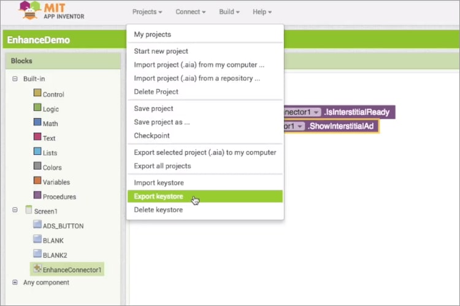Click the MIT App Inventor logo
The width and height of the screenshot is (460, 306).
tap(52, 10)
